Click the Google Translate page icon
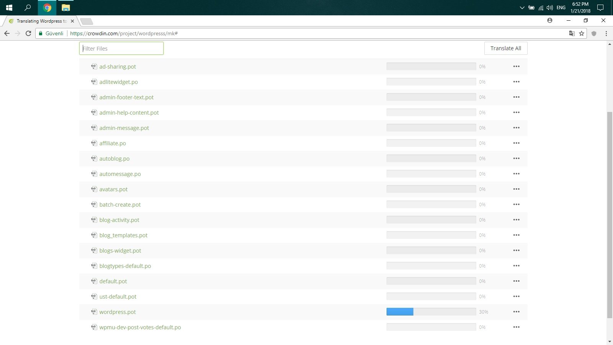The image size is (613, 345). coord(572,33)
